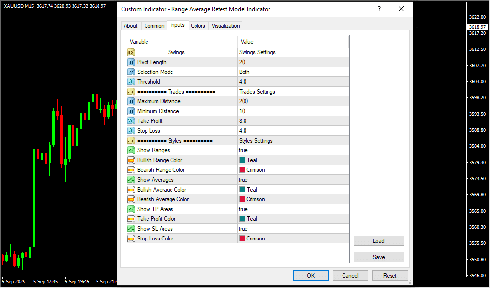
Task: Click the icon beside Take Profit row
Action: pos(131,121)
